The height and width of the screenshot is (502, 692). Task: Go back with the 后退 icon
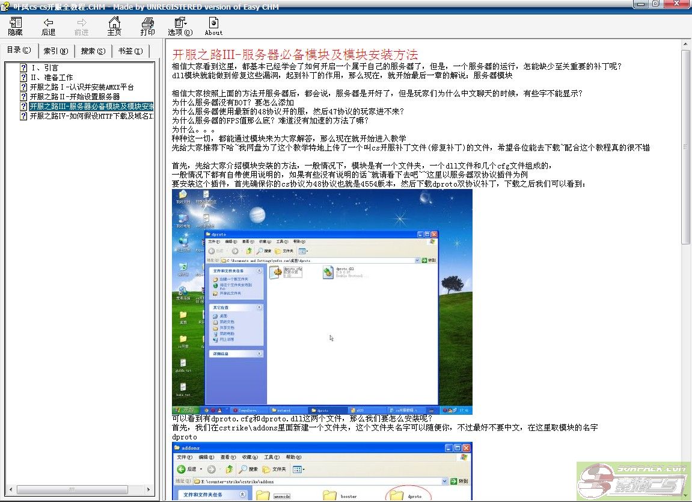48,26
